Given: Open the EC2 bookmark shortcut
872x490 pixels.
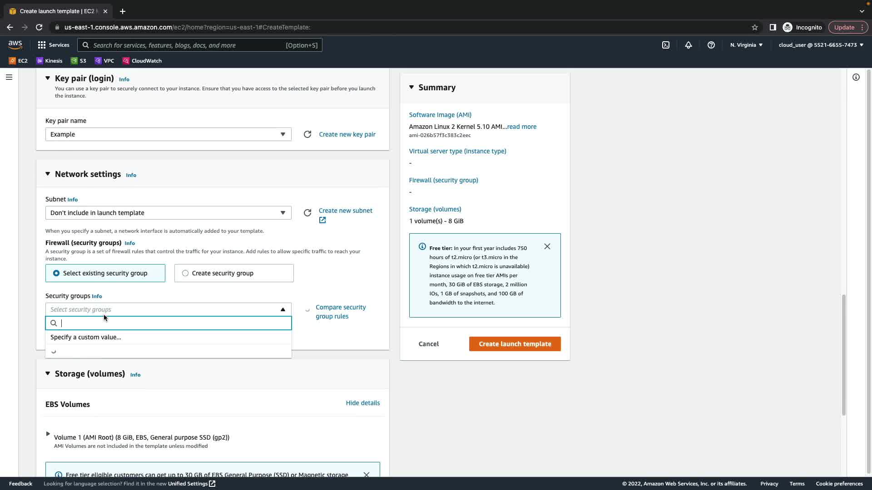Looking at the screenshot, I should point(18,61).
